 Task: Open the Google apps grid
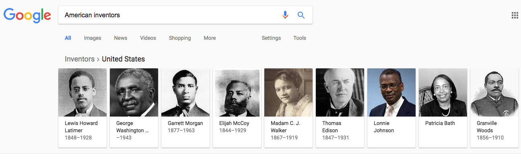pyautogui.click(x=515, y=15)
